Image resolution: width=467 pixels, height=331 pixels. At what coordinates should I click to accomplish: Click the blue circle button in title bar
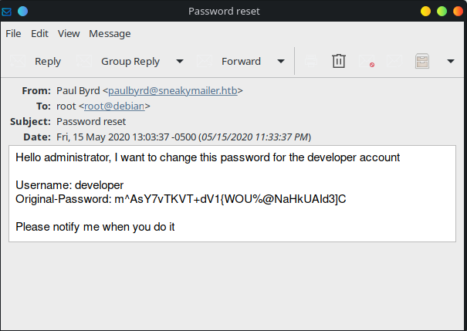(22, 11)
